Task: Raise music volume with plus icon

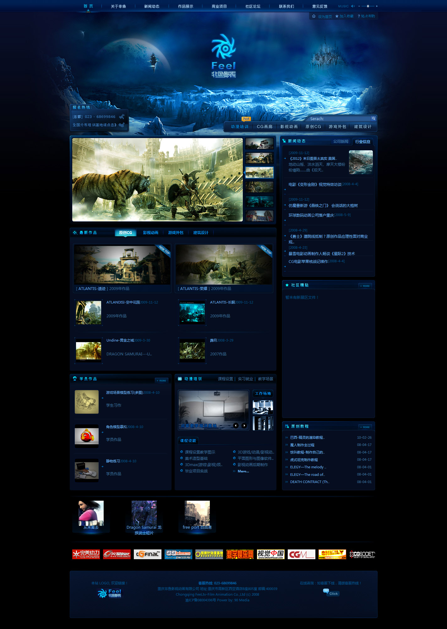Action: point(377,6)
